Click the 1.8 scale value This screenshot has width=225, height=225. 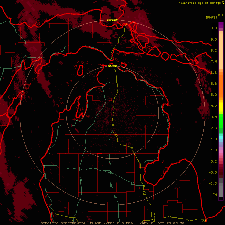(x=214, y=139)
